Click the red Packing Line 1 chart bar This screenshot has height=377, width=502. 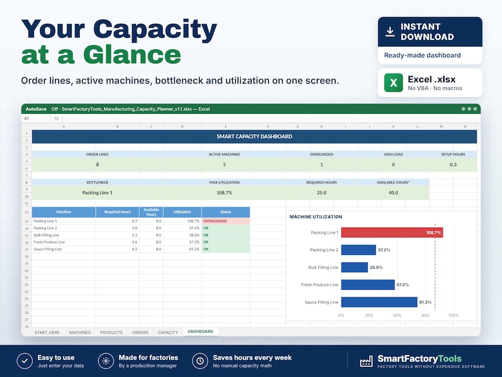392,233
